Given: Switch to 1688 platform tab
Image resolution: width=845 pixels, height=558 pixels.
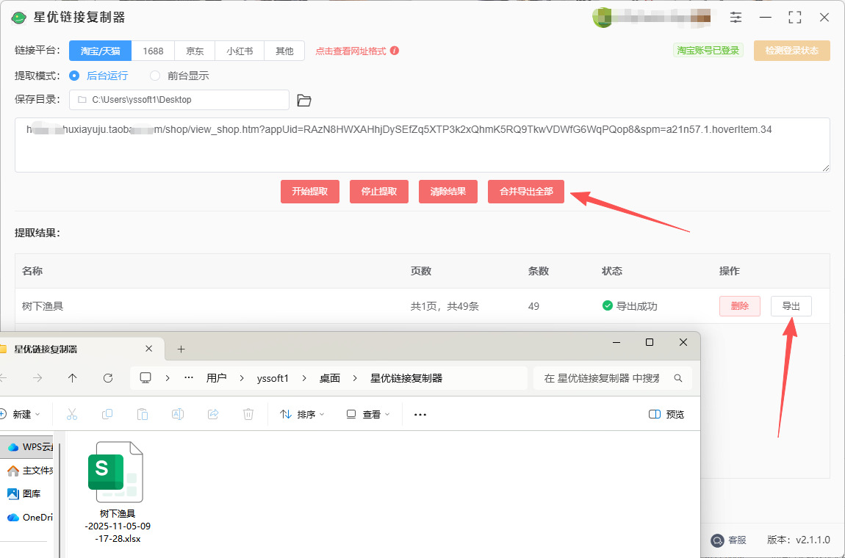Looking at the screenshot, I should [x=153, y=51].
